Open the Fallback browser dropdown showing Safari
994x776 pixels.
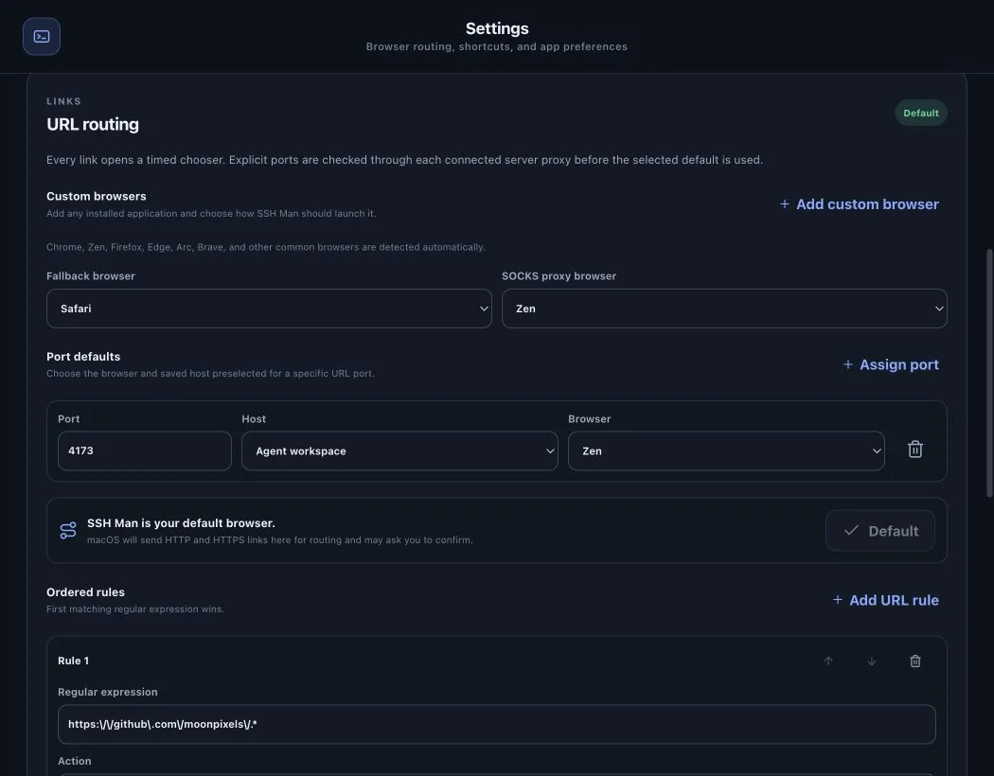269,309
